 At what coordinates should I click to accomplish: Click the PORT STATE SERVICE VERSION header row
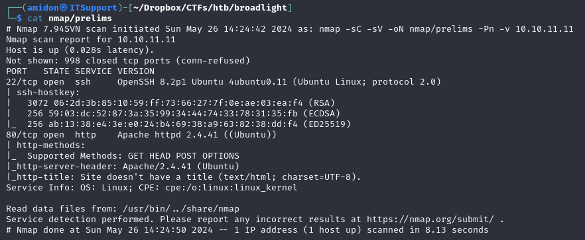click(x=80, y=71)
